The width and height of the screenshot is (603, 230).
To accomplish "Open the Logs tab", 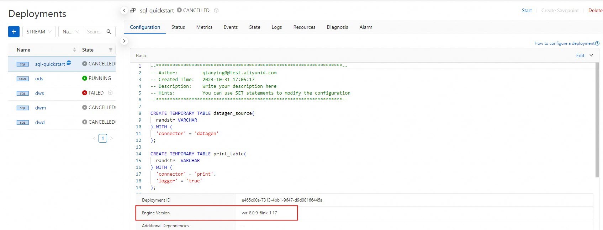I will (277, 27).
